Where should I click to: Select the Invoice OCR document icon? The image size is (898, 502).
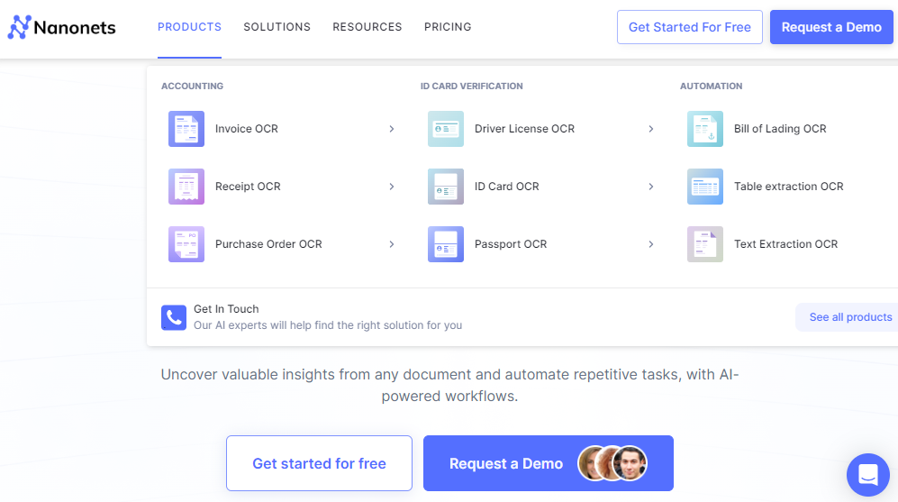tap(186, 129)
